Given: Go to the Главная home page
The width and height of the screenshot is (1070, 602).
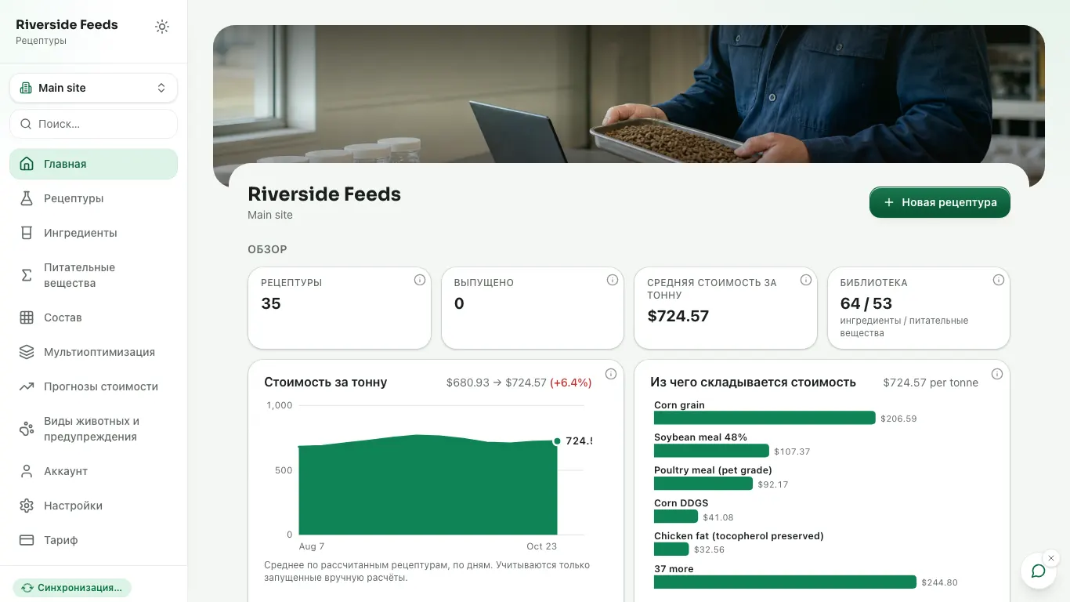Looking at the screenshot, I should click(x=94, y=164).
